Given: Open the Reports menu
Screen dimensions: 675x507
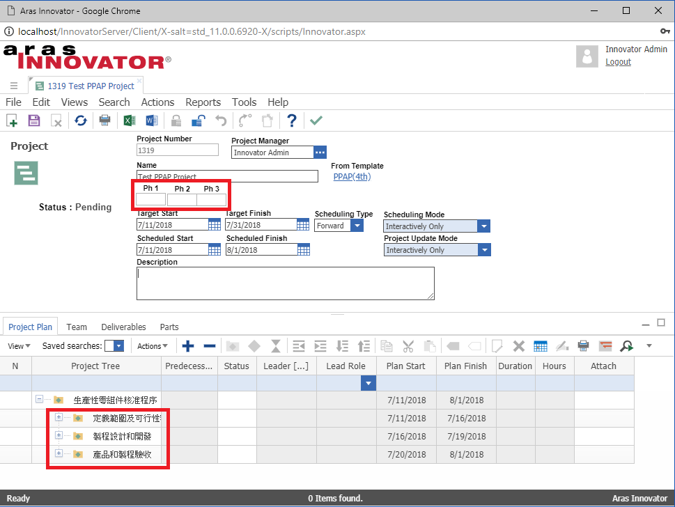Looking at the screenshot, I should pos(203,102).
